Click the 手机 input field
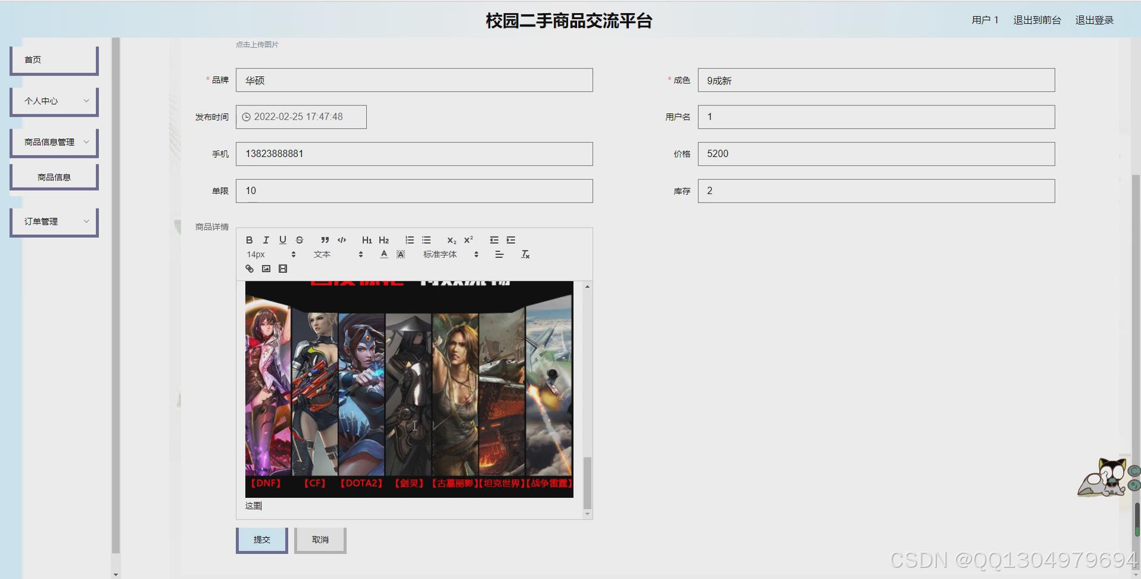Screen dimensions: 1141x579 414,154
